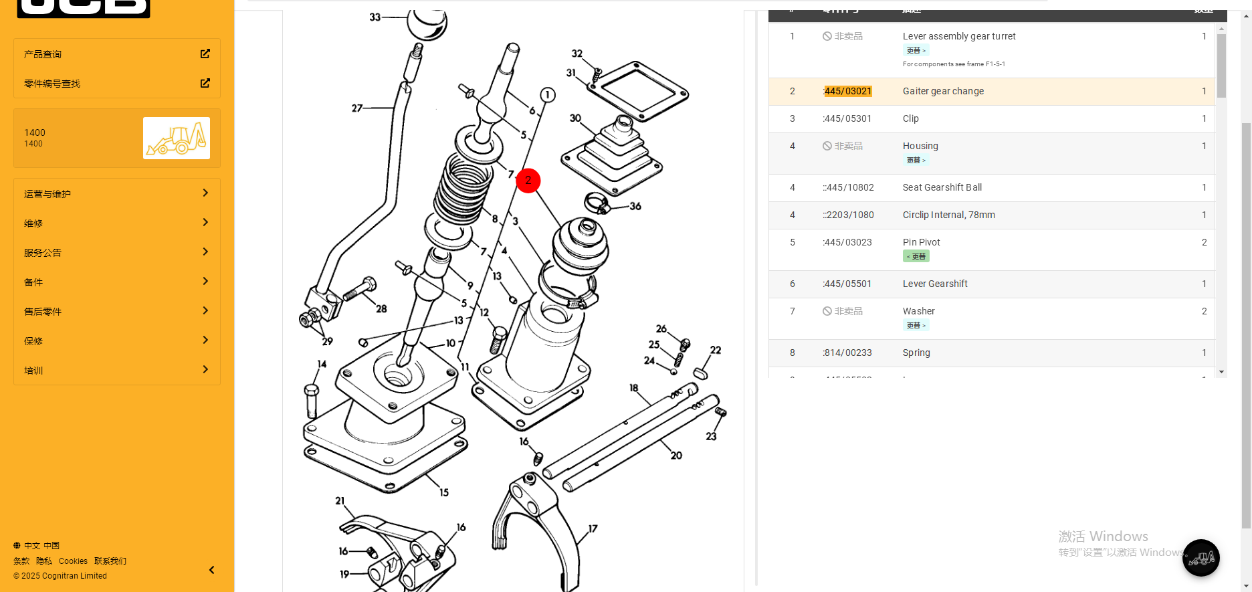Click the JCB logo at top left

(84, 8)
